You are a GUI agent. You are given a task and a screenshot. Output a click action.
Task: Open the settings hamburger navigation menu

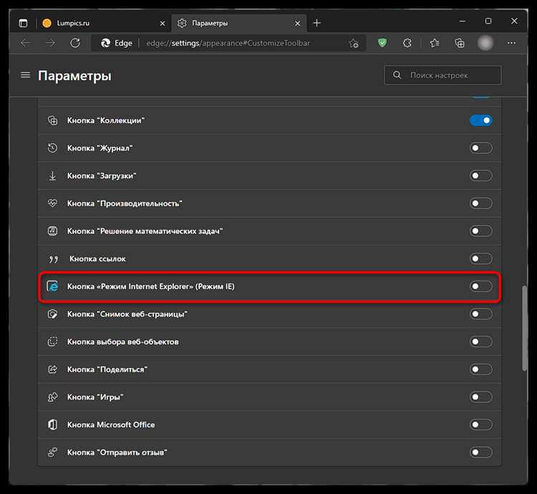[25, 74]
